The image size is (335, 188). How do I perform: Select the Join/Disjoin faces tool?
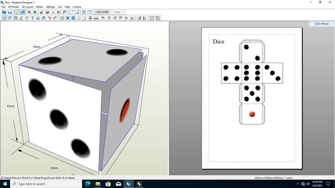(15, 18)
